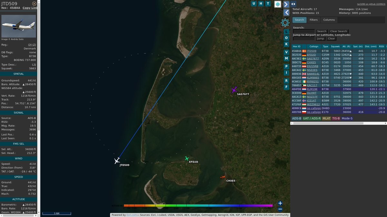
Task: Switch to the Filters tab
Action: point(313,20)
